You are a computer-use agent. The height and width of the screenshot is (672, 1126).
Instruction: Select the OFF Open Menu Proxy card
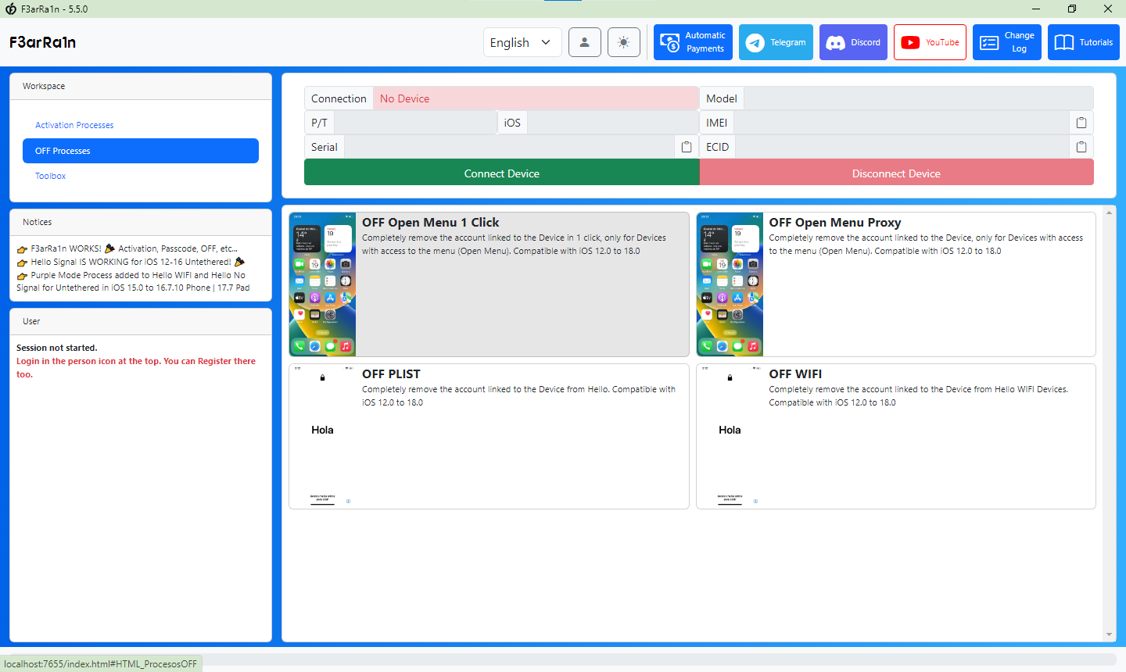click(x=896, y=284)
